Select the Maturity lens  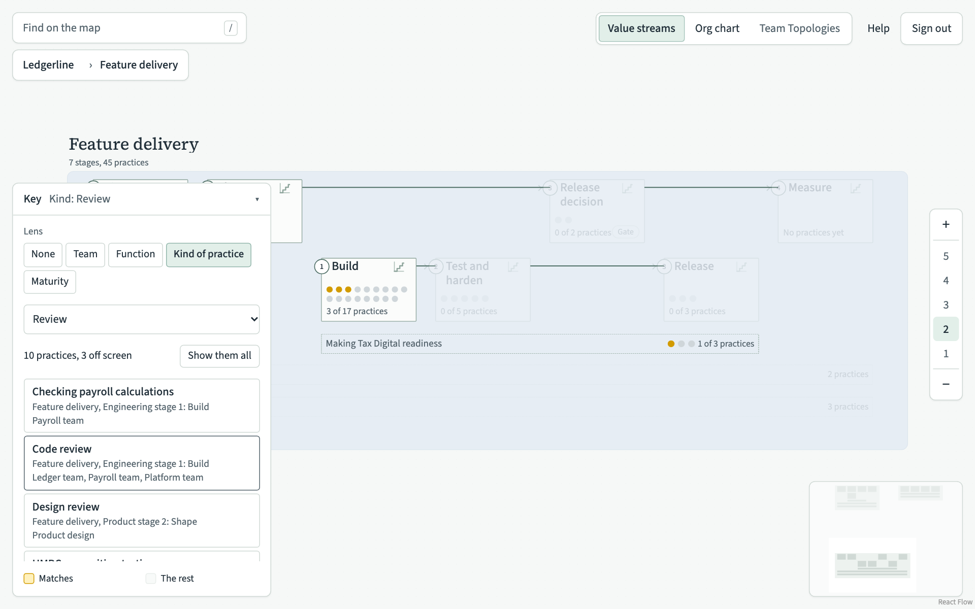click(x=50, y=282)
